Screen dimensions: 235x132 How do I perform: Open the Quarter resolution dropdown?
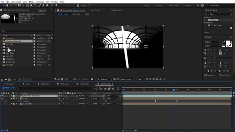[106, 79]
